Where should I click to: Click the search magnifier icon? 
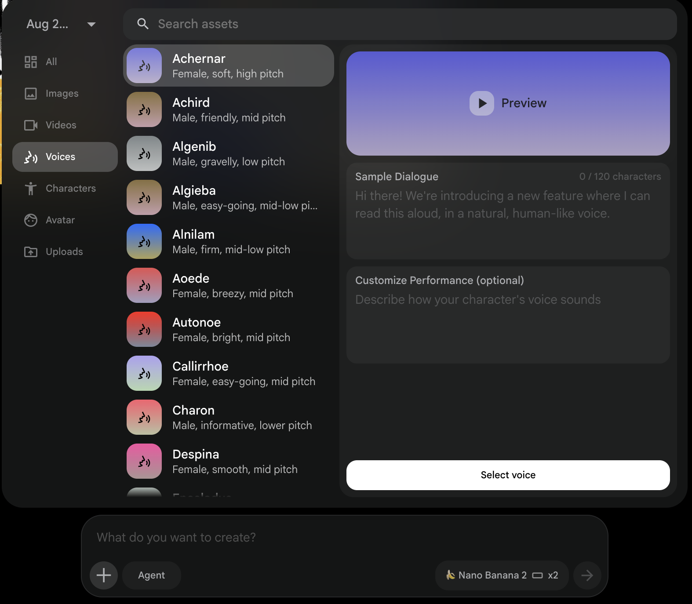142,24
